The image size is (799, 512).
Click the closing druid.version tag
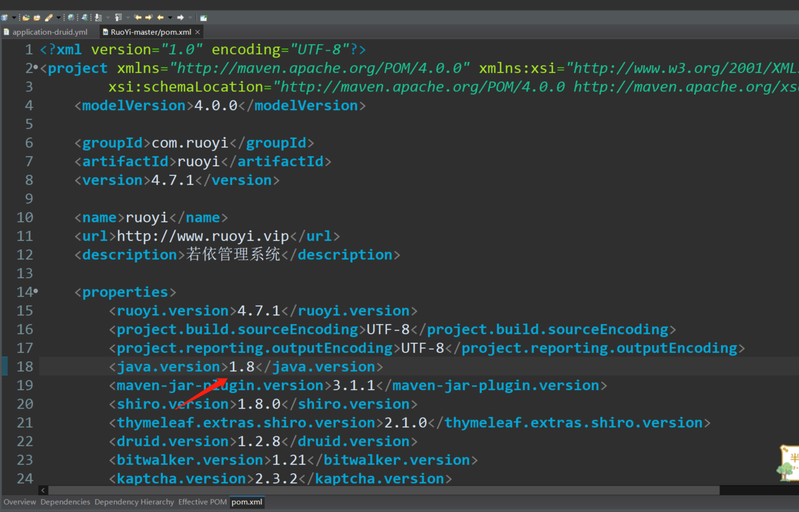coord(350,441)
